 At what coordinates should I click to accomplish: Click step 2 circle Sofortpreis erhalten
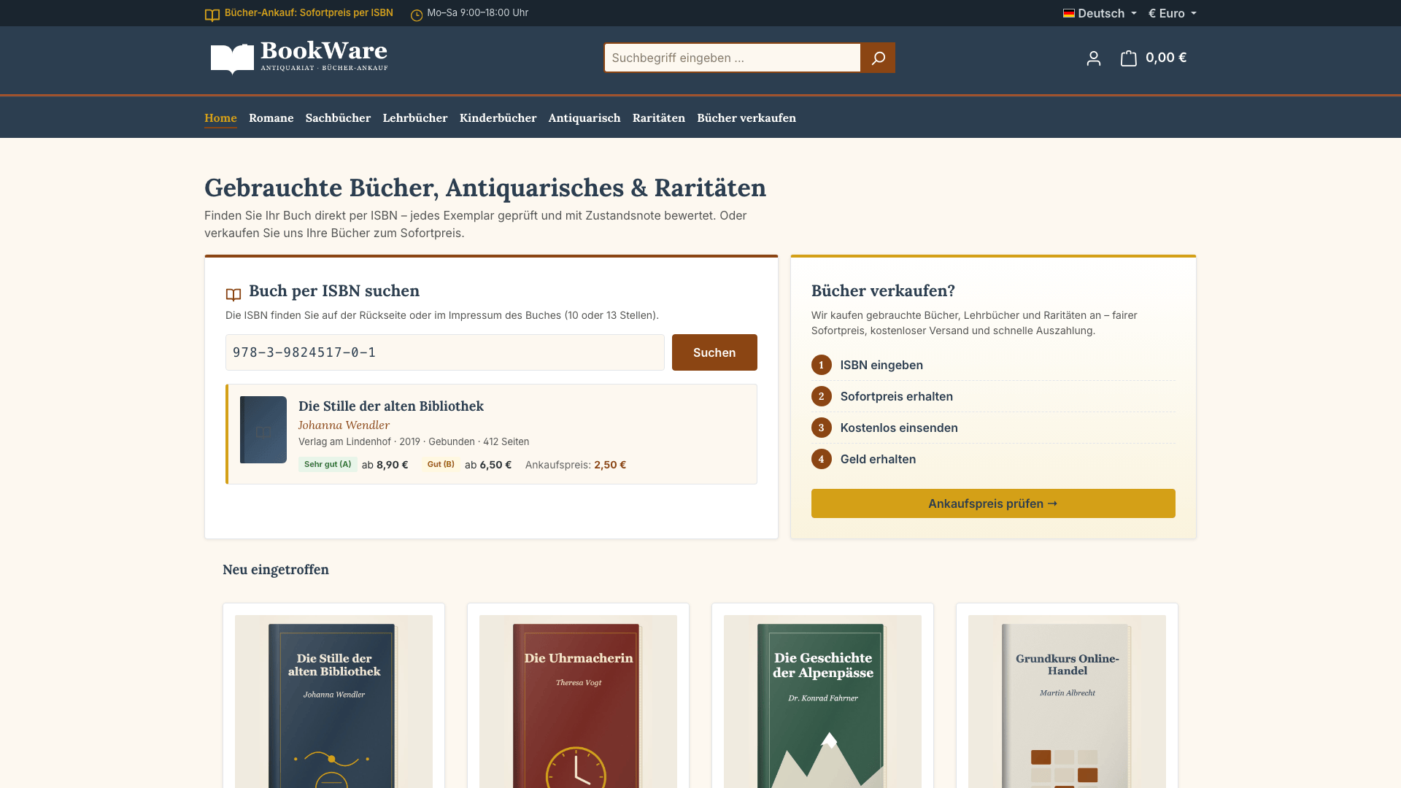tap(822, 396)
